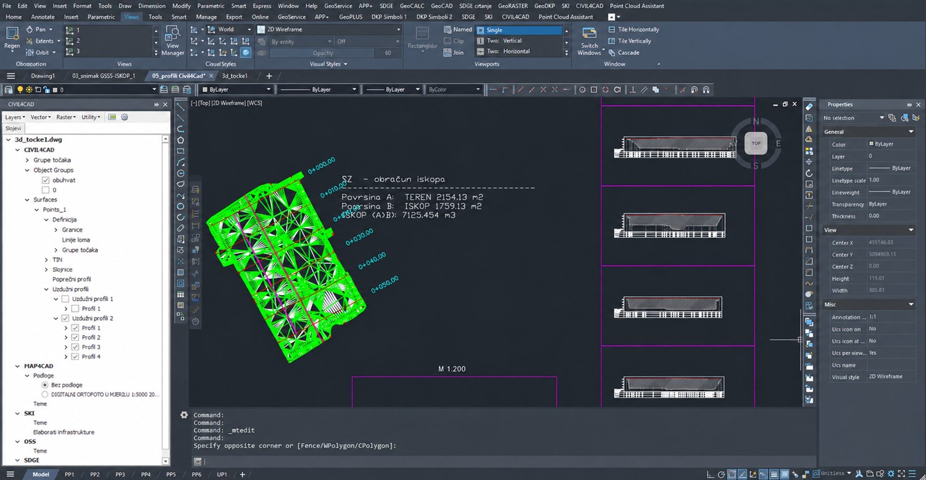Click the TOP face of the view cube
The image size is (926, 480).
tap(756, 143)
